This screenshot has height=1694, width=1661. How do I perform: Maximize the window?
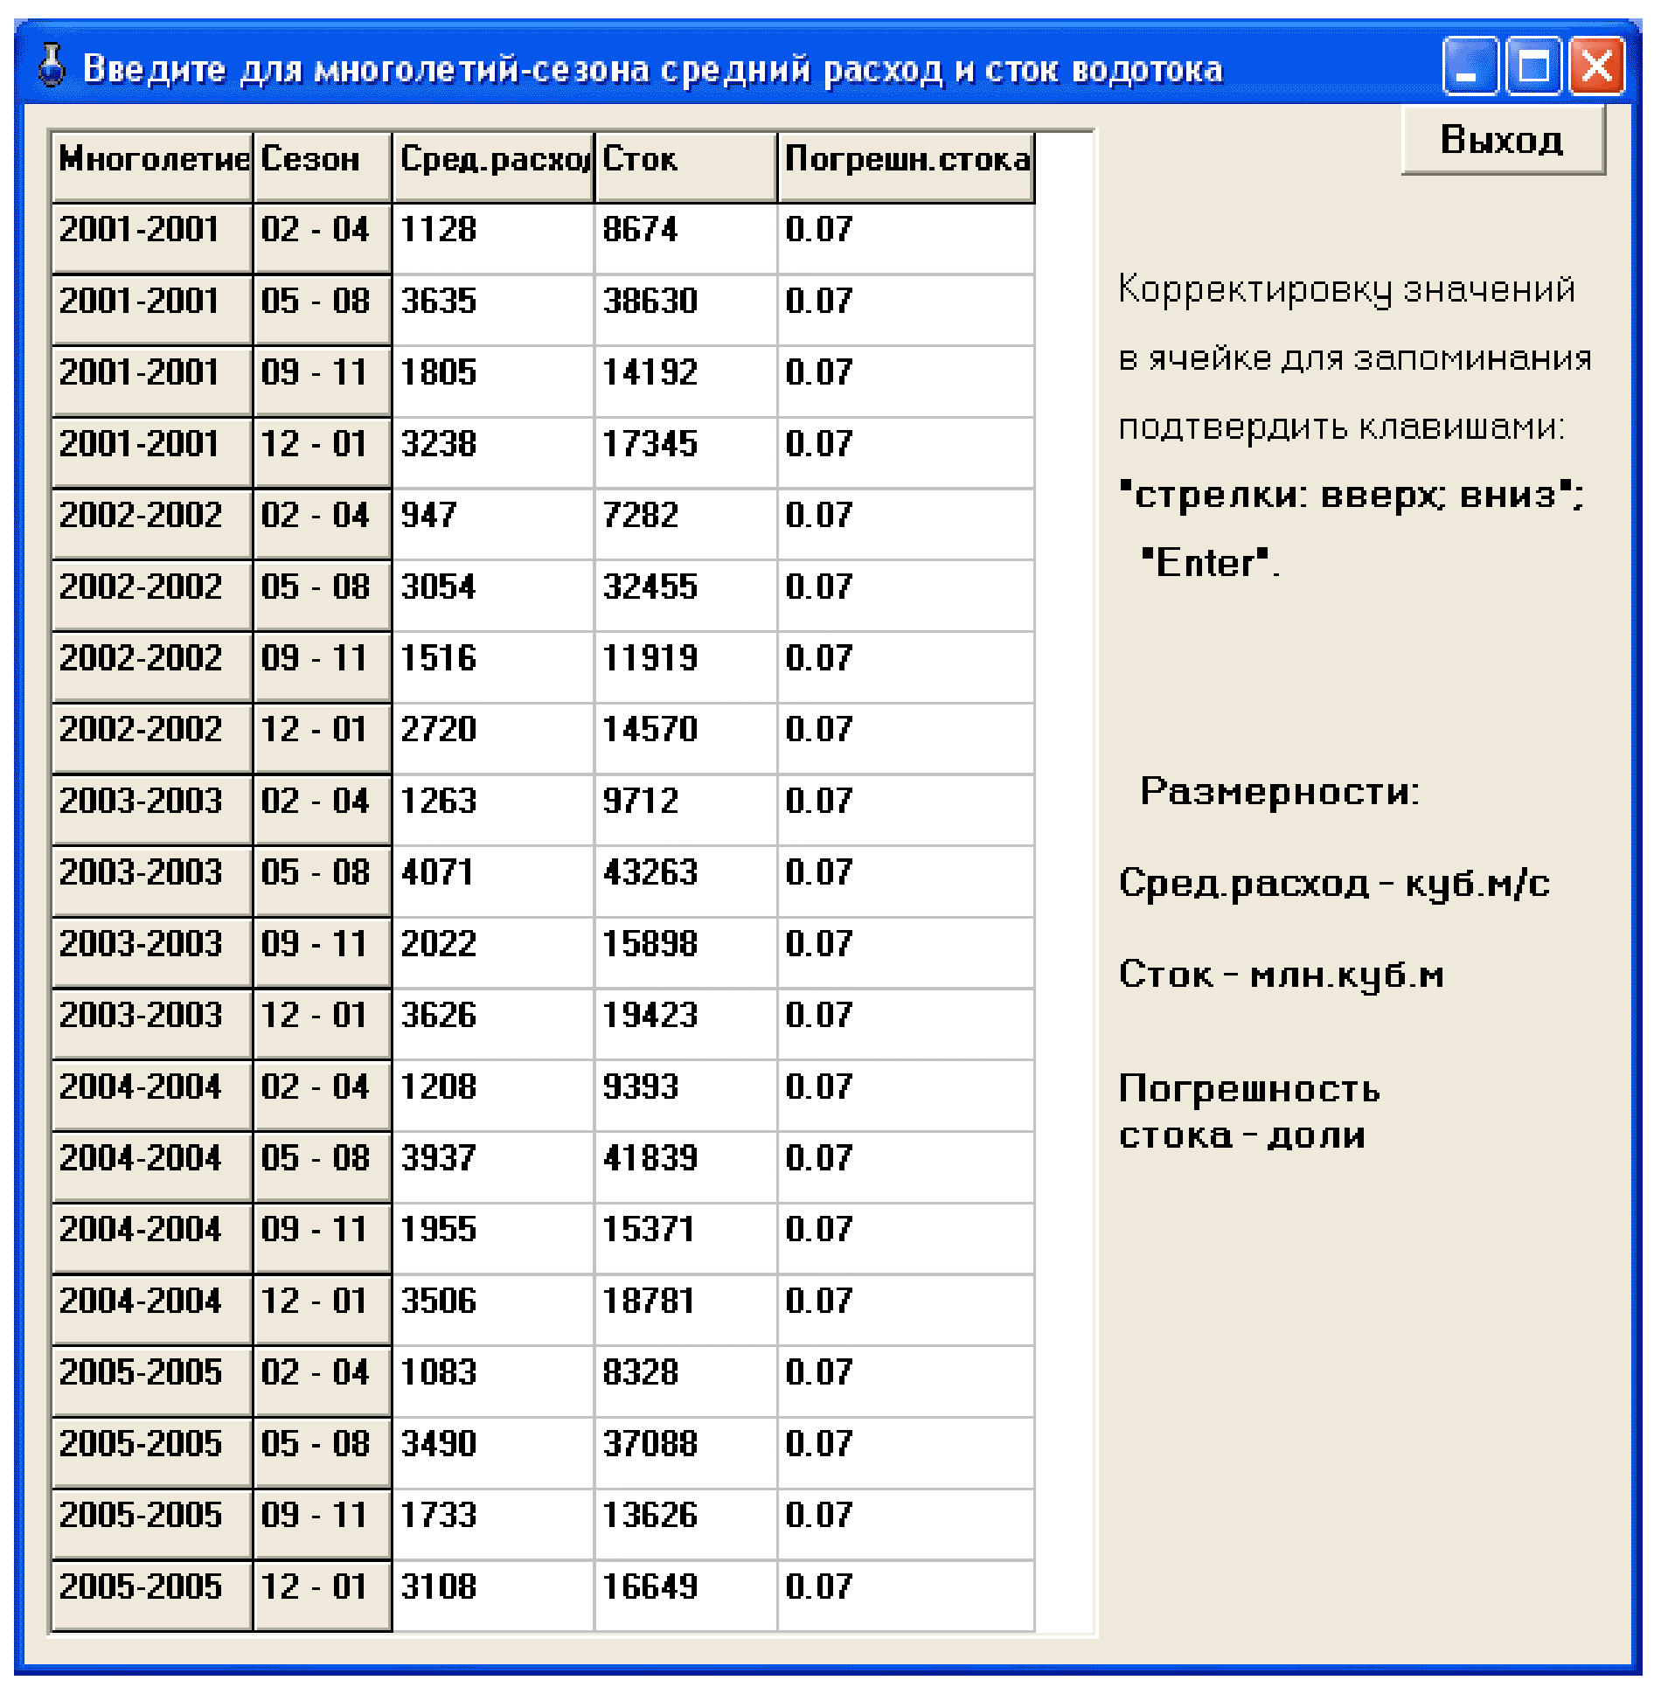pyautogui.click(x=1533, y=66)
